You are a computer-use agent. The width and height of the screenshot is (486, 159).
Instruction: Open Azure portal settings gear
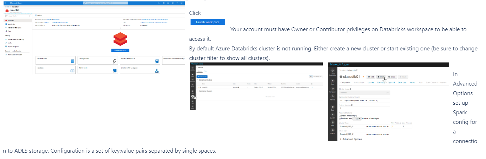click(173, 3)
